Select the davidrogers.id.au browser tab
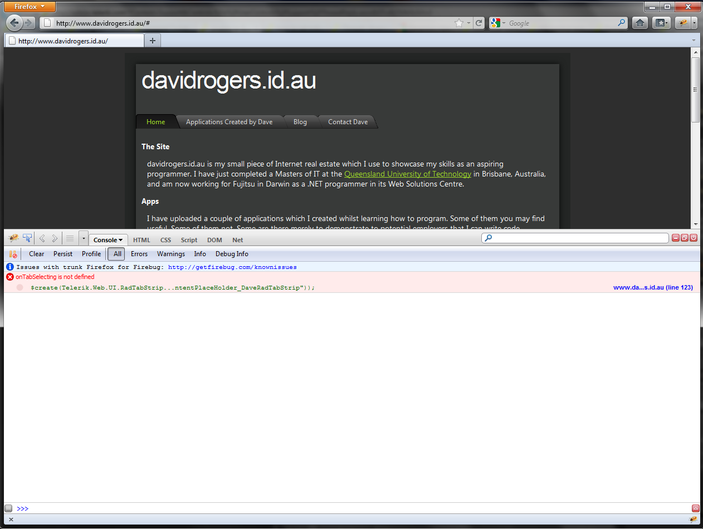 [x=75, y=41]
